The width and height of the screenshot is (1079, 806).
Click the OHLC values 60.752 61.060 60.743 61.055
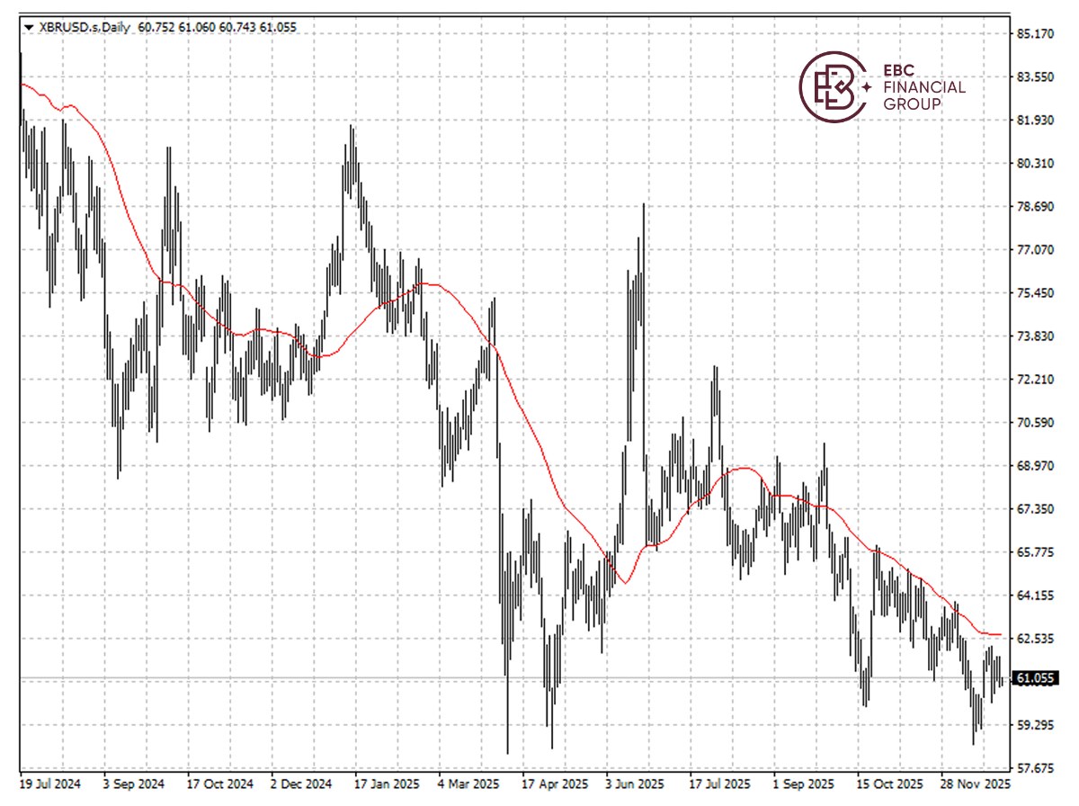tap(217, 28)
